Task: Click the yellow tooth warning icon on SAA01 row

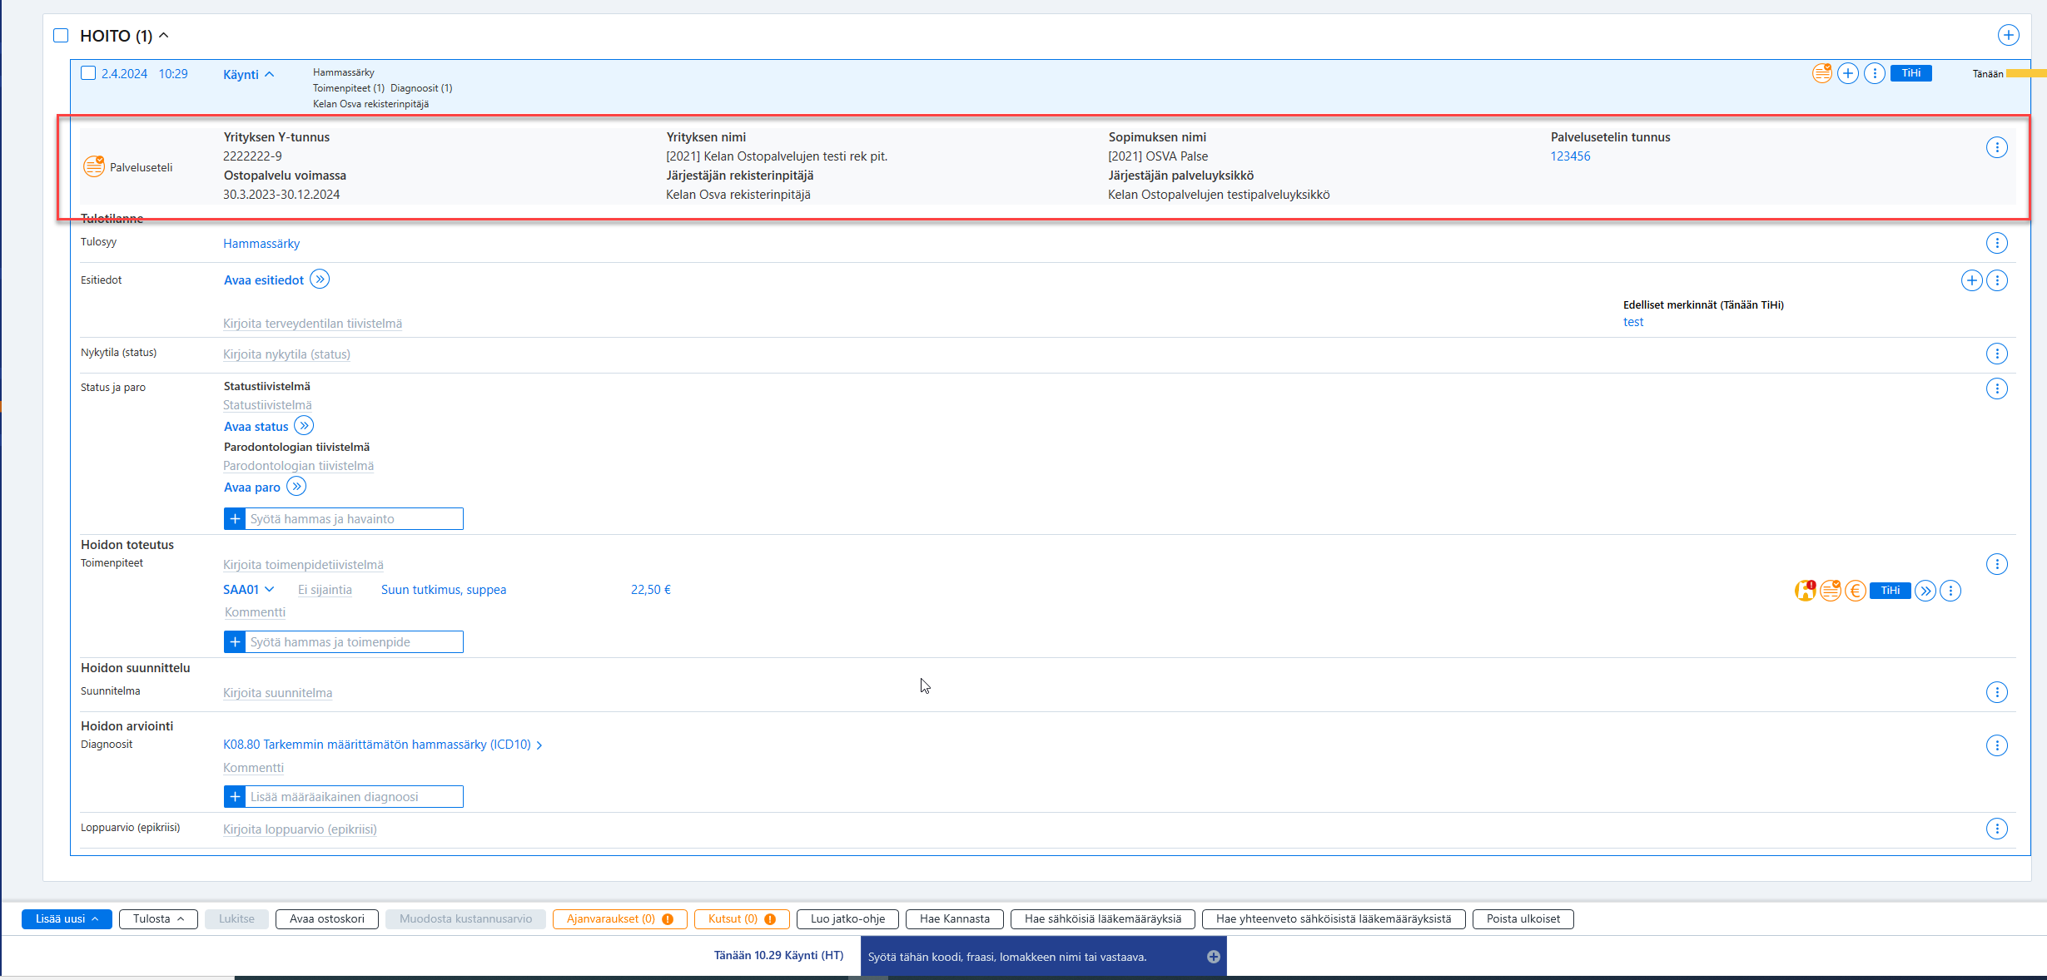Action: 1805,591
